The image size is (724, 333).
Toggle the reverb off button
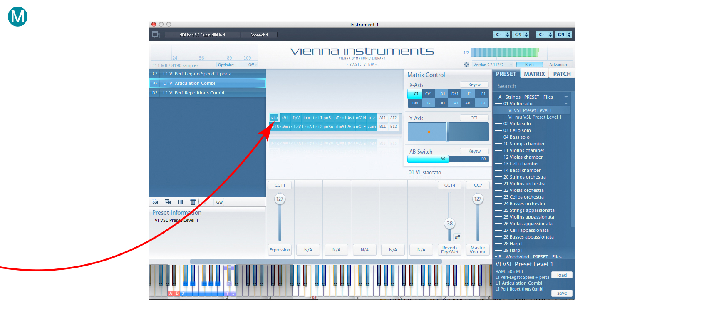pos(457,237)
